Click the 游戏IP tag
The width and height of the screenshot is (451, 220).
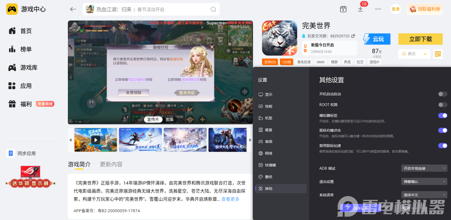pos(374,62)
